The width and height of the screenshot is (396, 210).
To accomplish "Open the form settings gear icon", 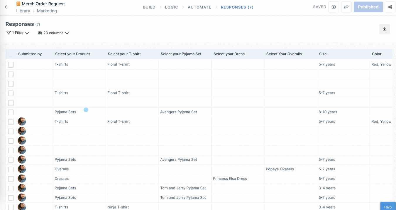I will [334, 7].
